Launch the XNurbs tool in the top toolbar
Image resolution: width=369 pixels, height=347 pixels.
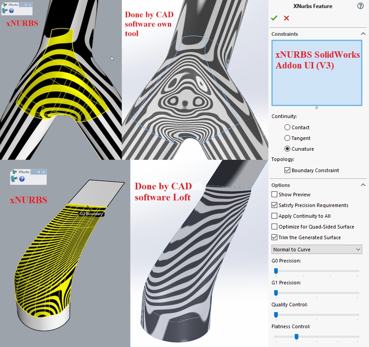tap(5, 11)
